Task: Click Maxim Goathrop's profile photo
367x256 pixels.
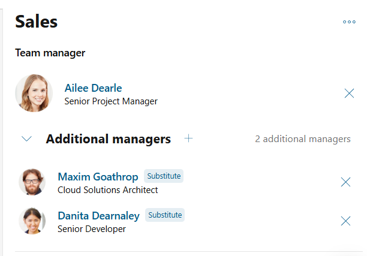Action: click(x=32, y=182)
